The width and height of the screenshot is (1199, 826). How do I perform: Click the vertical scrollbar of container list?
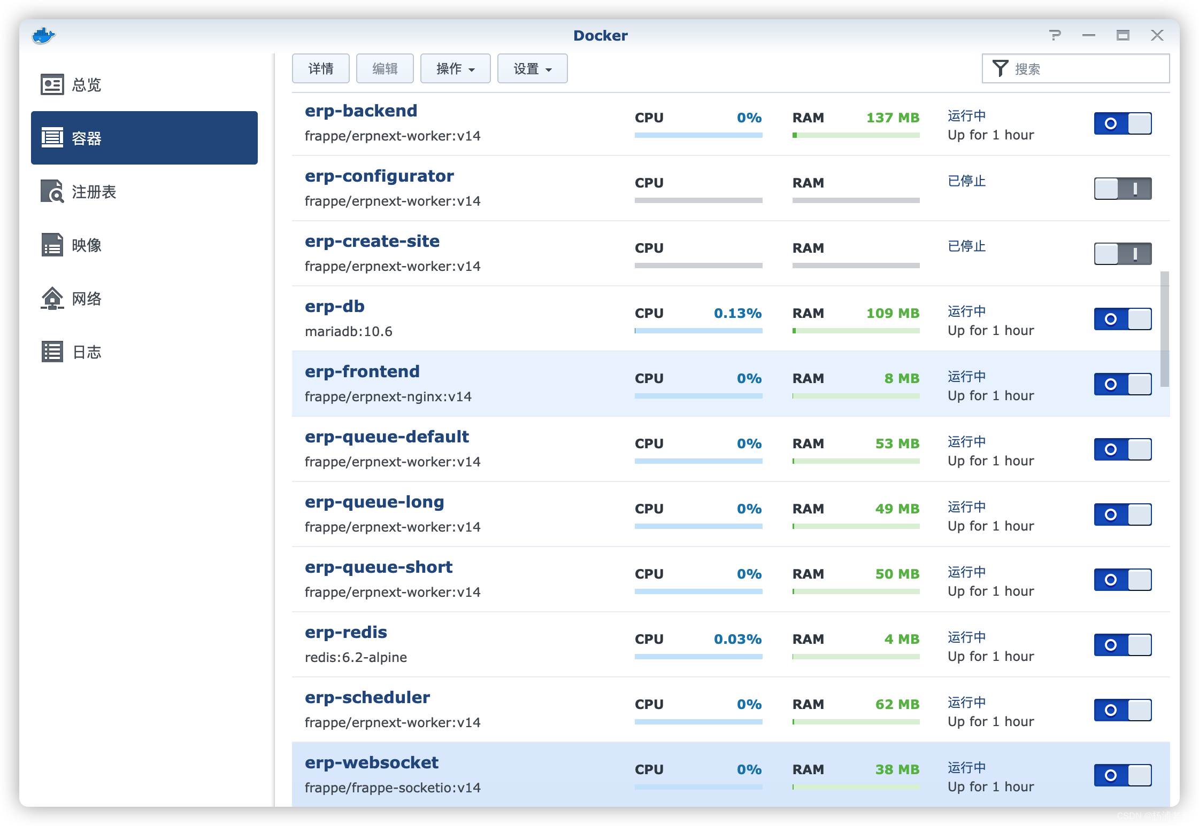1164,329
